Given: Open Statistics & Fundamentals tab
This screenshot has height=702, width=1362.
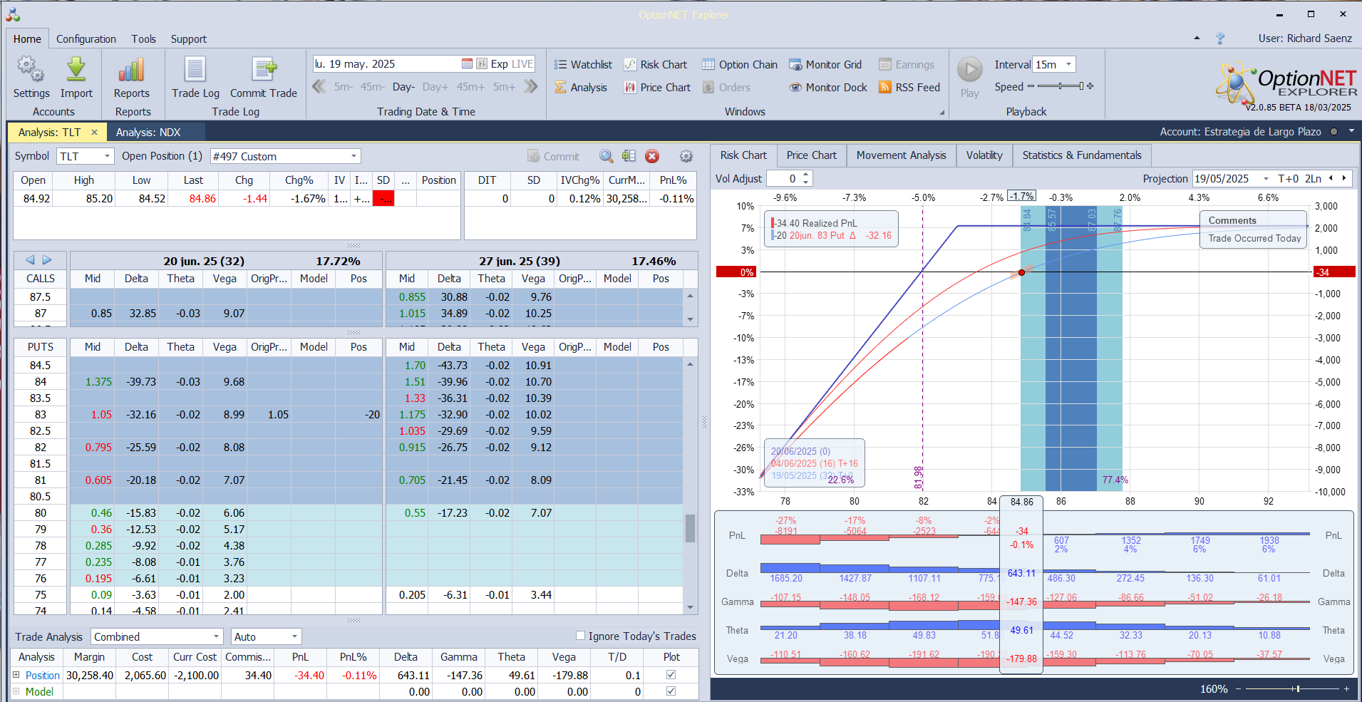Looking at the screenshot, I should 1082,155.
